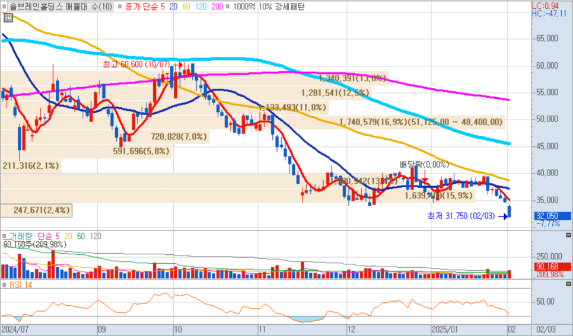Select the 솔브레인홀딩스 매물대 수(10) legend label
573x336 pixels.
pyautogui.click(x=61, y=7)
